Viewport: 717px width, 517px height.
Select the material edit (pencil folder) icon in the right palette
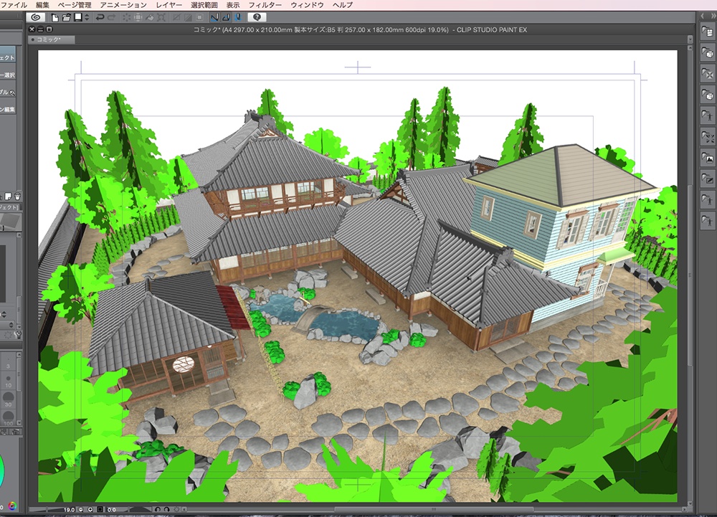point(708,176)
